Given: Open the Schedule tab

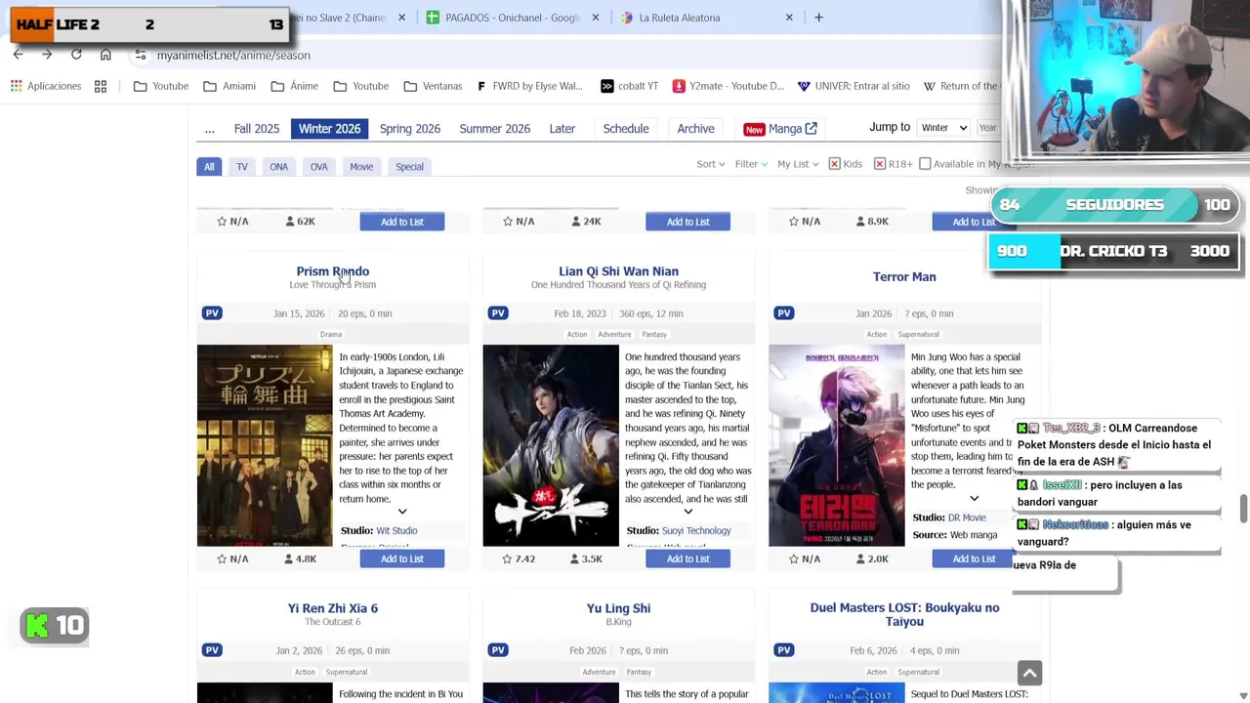Looking at the screenshot, I should (626, 129).
